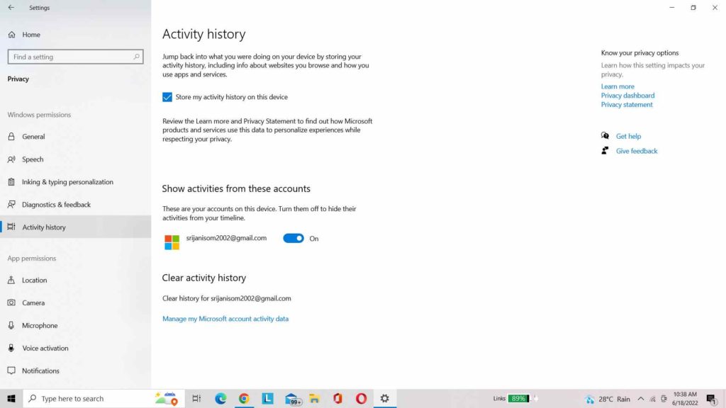Viewport: 726px width, 408px height.
Task: Open Manage my Microsoft account activity data link
Action: click(225, 319)
